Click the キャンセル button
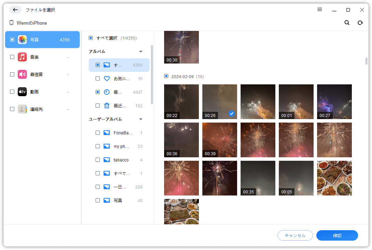This screenshot has height=250, width=372. pos(295,235)
